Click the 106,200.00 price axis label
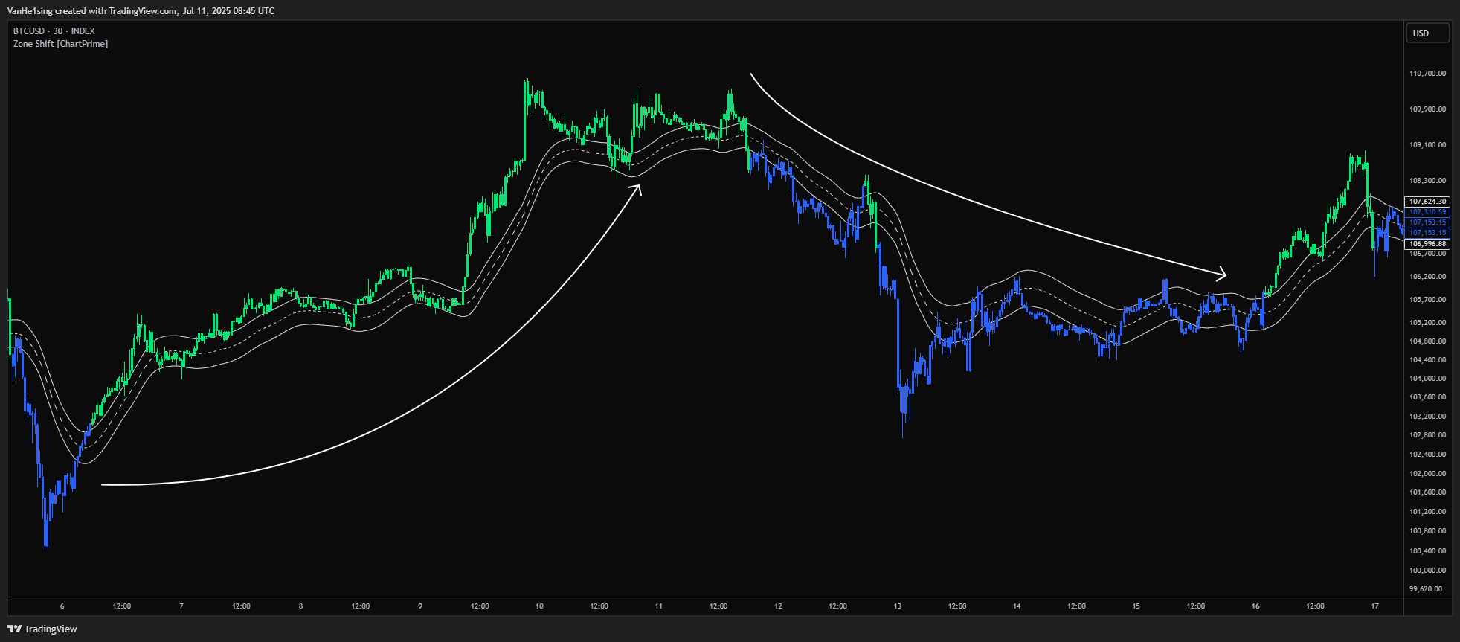This screenshot has height=642, width=1460. [x=1427, y=277]
